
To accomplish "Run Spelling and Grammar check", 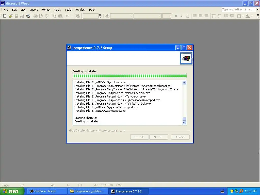I will pos(47,16).
